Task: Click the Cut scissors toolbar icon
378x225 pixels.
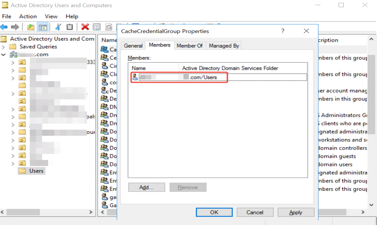Action: coord(58,27)
